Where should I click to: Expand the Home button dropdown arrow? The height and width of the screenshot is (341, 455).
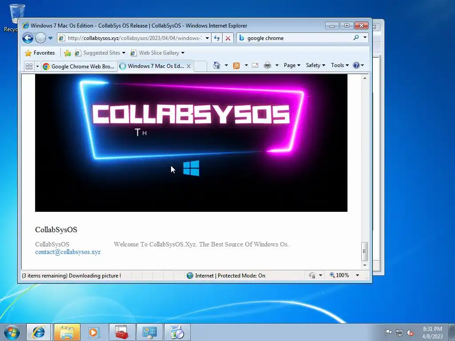226,65
